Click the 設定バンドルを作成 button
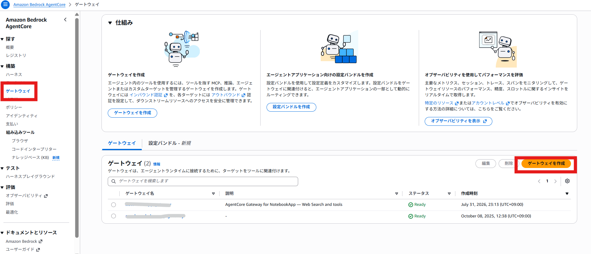591x254 pixels. pos(291,107)
